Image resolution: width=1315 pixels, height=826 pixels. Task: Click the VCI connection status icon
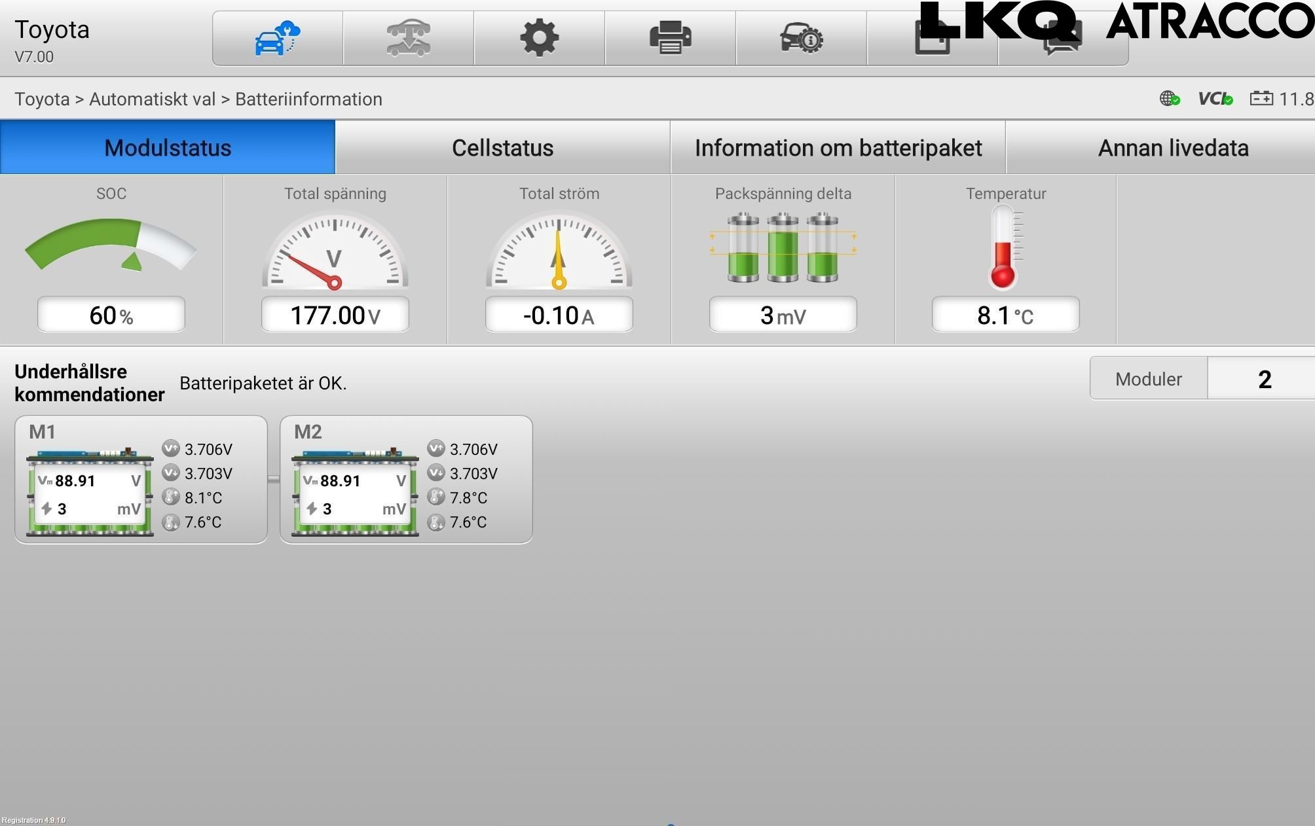(x=1215, y=99)
